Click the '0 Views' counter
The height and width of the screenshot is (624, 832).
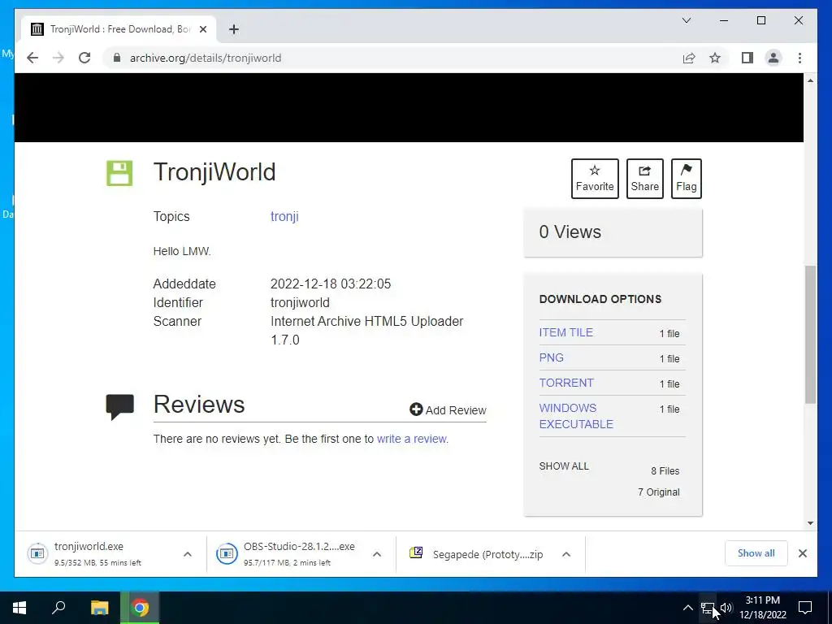570,232
